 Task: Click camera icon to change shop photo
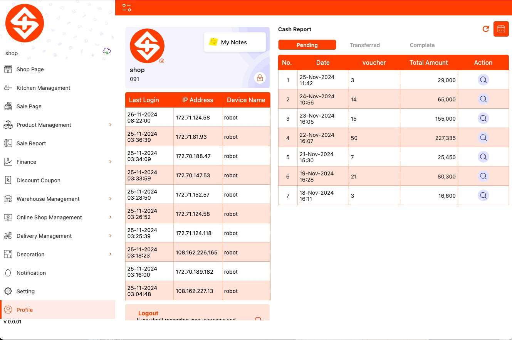162,61
